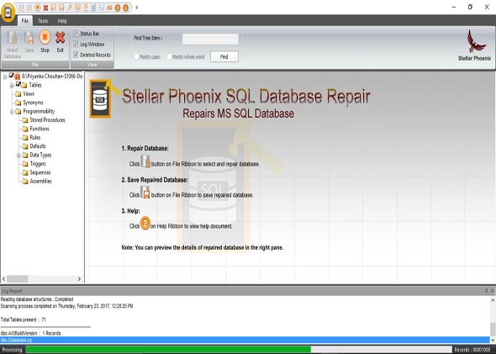Click the shopping cart buy icon
This screenshot has height=354, width=496.
point(93,8)
